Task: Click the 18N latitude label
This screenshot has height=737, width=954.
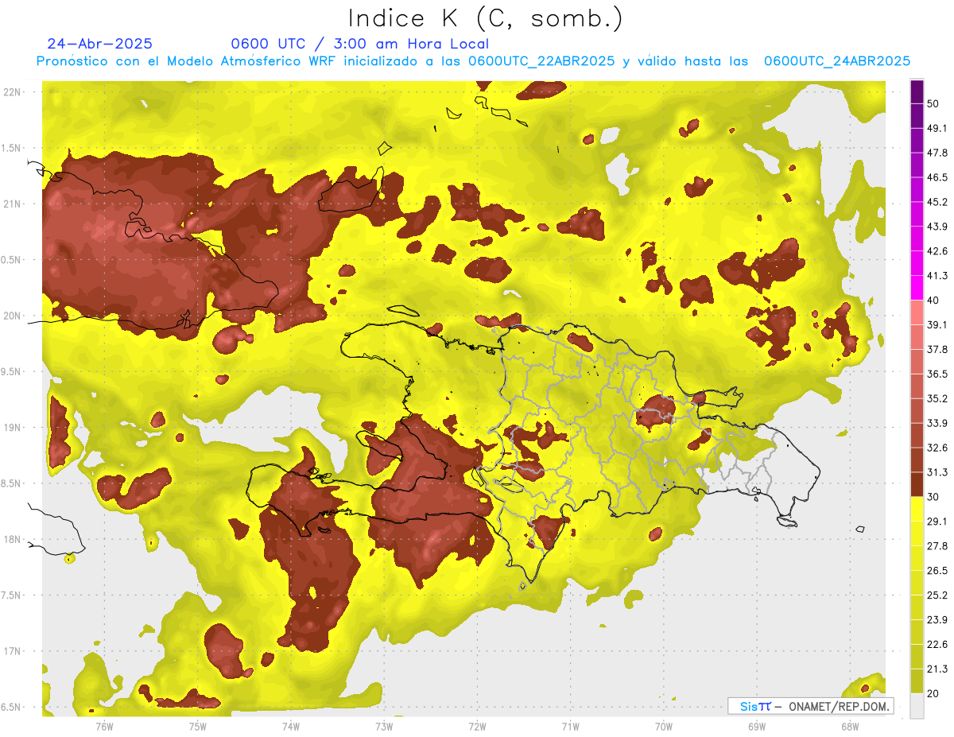Action: 11,539
